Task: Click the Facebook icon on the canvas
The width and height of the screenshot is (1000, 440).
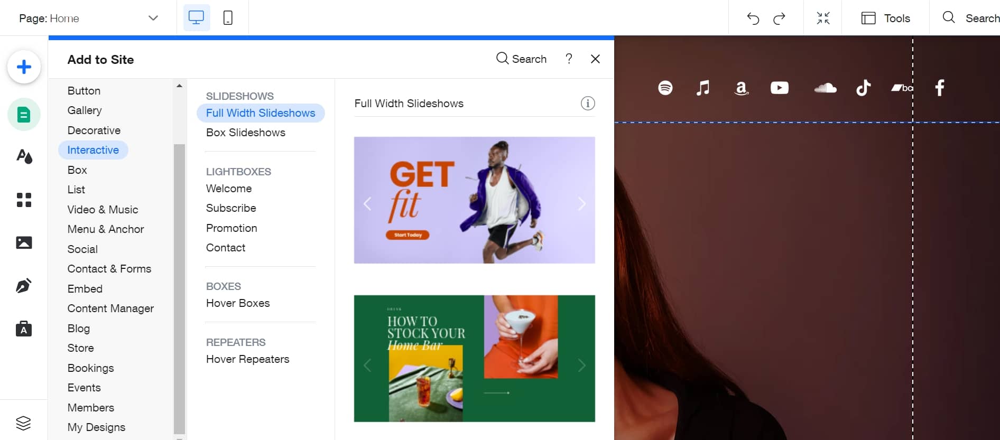Action: click(x=940, y=88)
